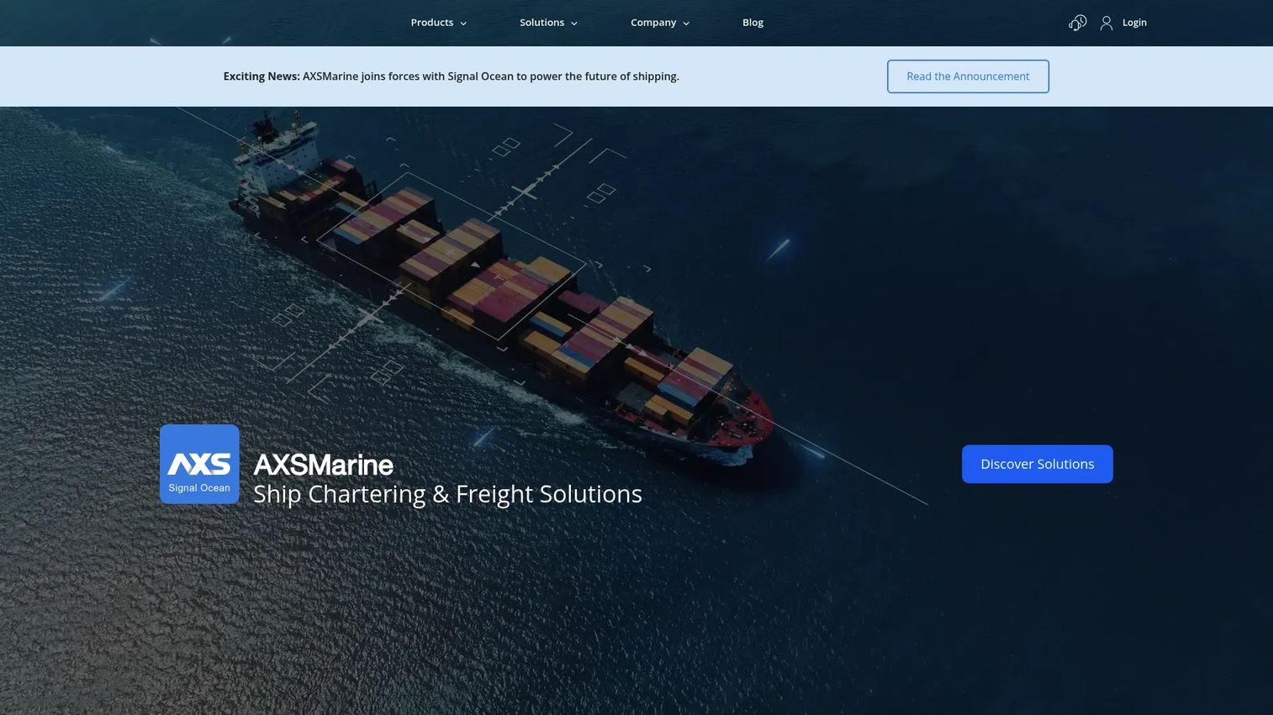Click the Exciting News announcement text
Viewport: 1273px width, 715px height.
pyautogui.click(x=451, y=76)
